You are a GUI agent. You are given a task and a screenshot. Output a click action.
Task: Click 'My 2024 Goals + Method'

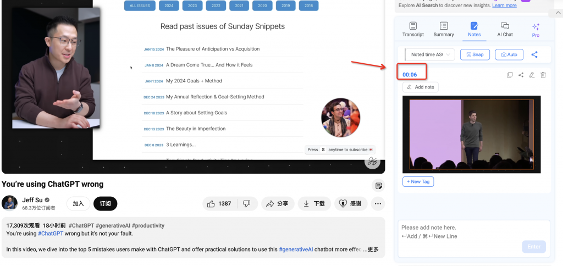[x=194, y=81]
